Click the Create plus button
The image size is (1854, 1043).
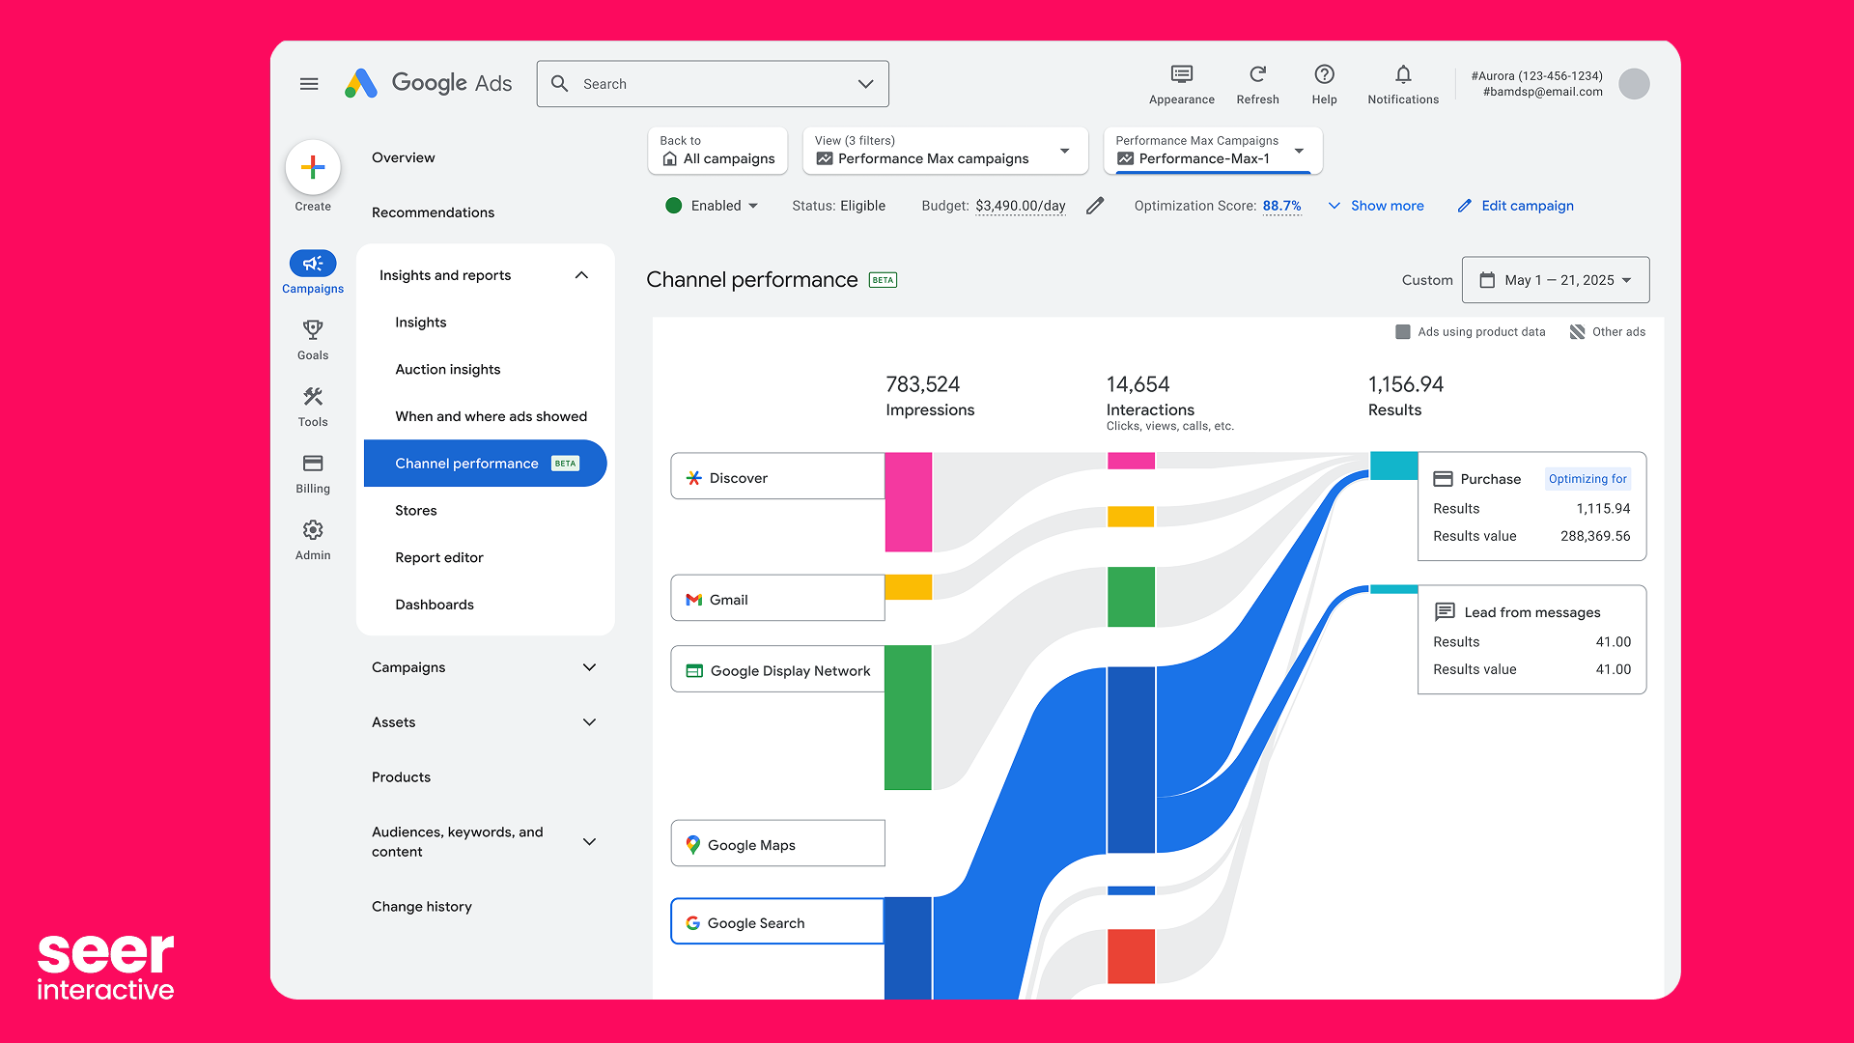coord(313,168)
